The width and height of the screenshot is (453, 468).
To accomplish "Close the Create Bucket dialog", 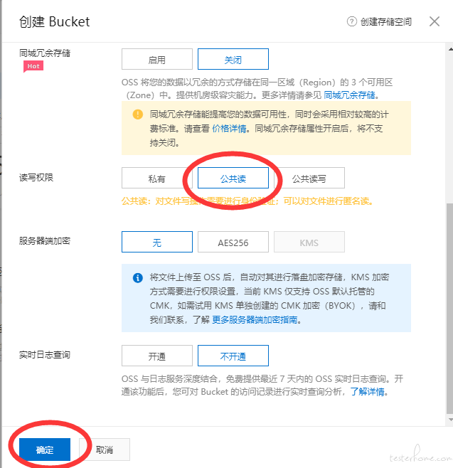I will (435, 21).
